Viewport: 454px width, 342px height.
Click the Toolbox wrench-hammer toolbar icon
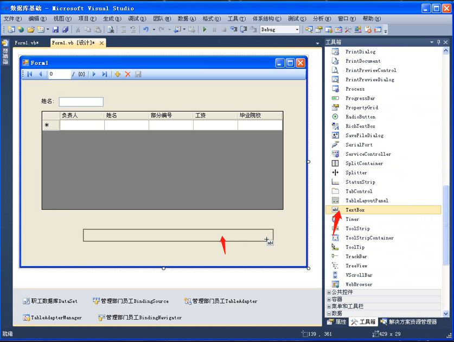coord(348,29)
